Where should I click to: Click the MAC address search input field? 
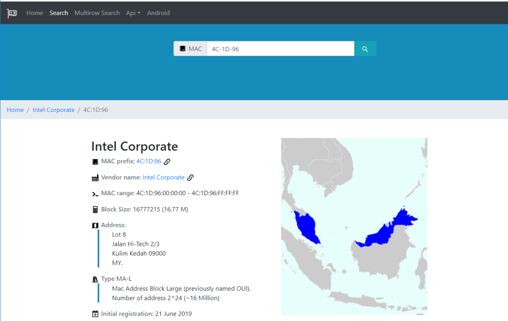[x=280, y=49]
